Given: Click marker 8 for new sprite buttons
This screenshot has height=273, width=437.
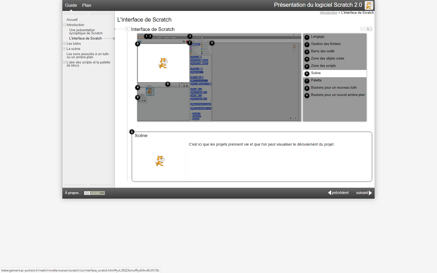Looking at the screenshot, I should pyautogui.click(x=168, y=84).
